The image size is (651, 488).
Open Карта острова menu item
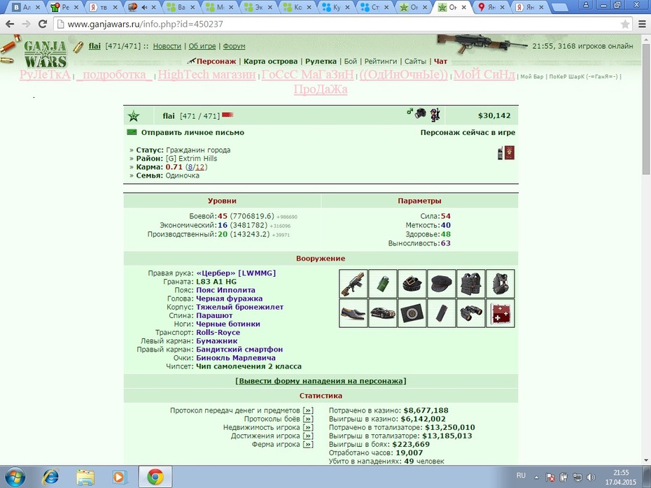271,62
